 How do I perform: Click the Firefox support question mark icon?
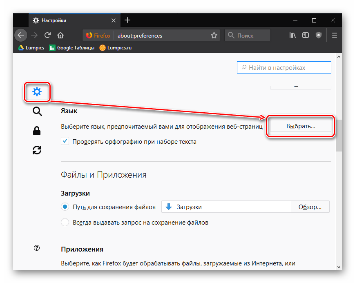point(37,248)
